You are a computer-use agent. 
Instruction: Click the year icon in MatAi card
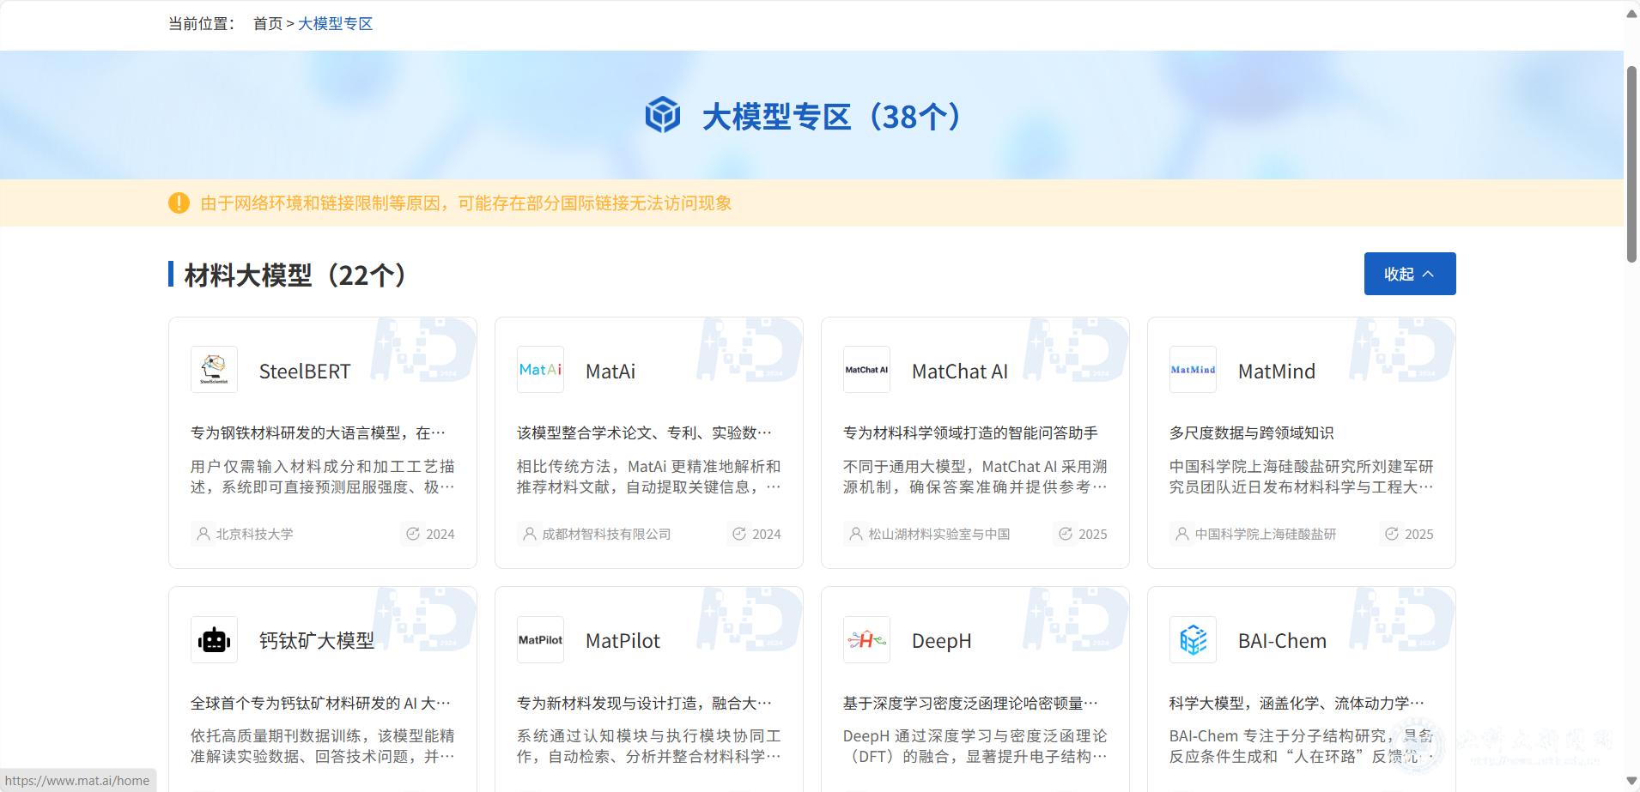click(x=739, y=534)
